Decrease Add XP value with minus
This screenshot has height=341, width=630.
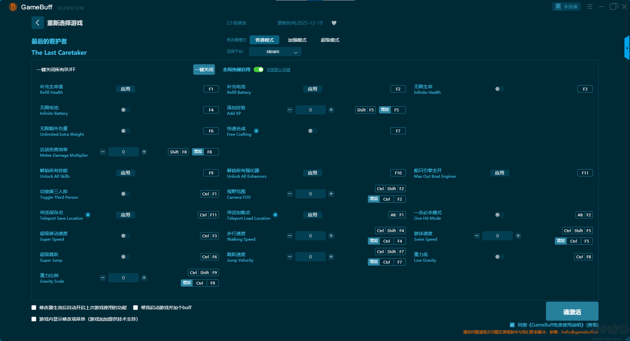[290, 110]
